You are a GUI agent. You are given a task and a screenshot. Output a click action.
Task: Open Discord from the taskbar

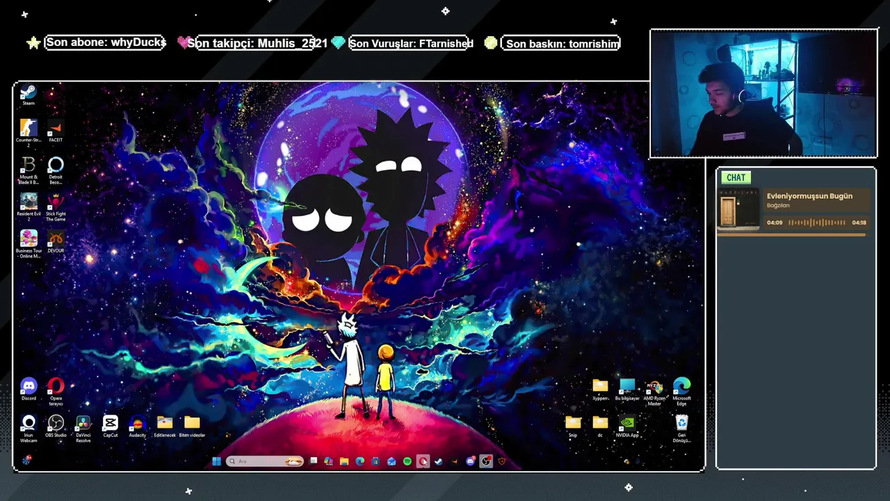tap(470, 461)
